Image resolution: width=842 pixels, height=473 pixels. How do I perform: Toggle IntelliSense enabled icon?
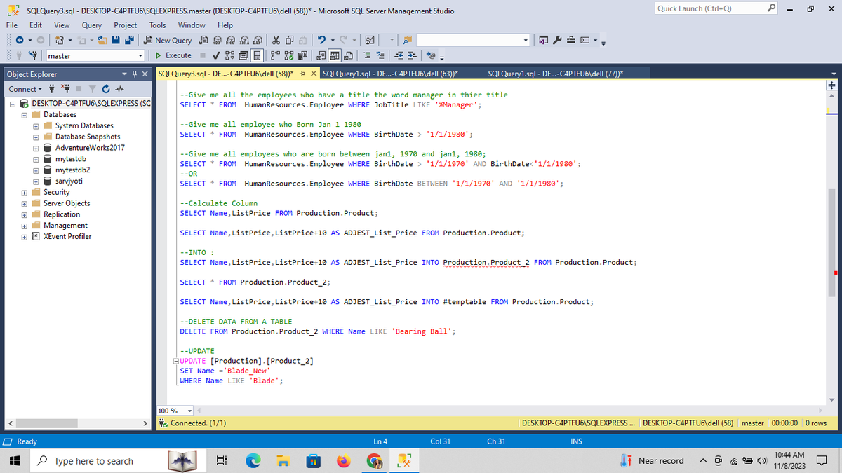point(257,55)
